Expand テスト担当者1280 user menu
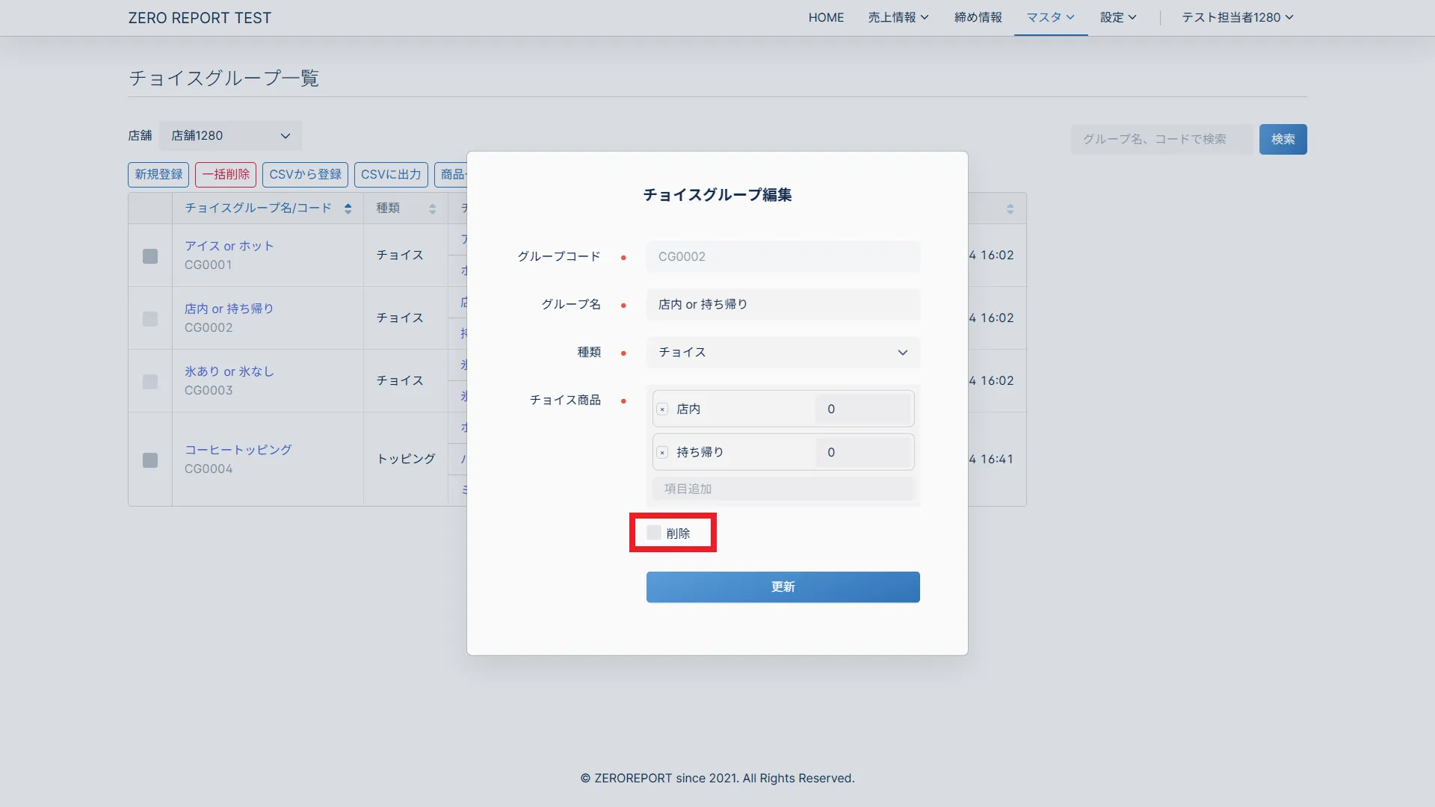 pyautogui.click(x=1237, y=17)
